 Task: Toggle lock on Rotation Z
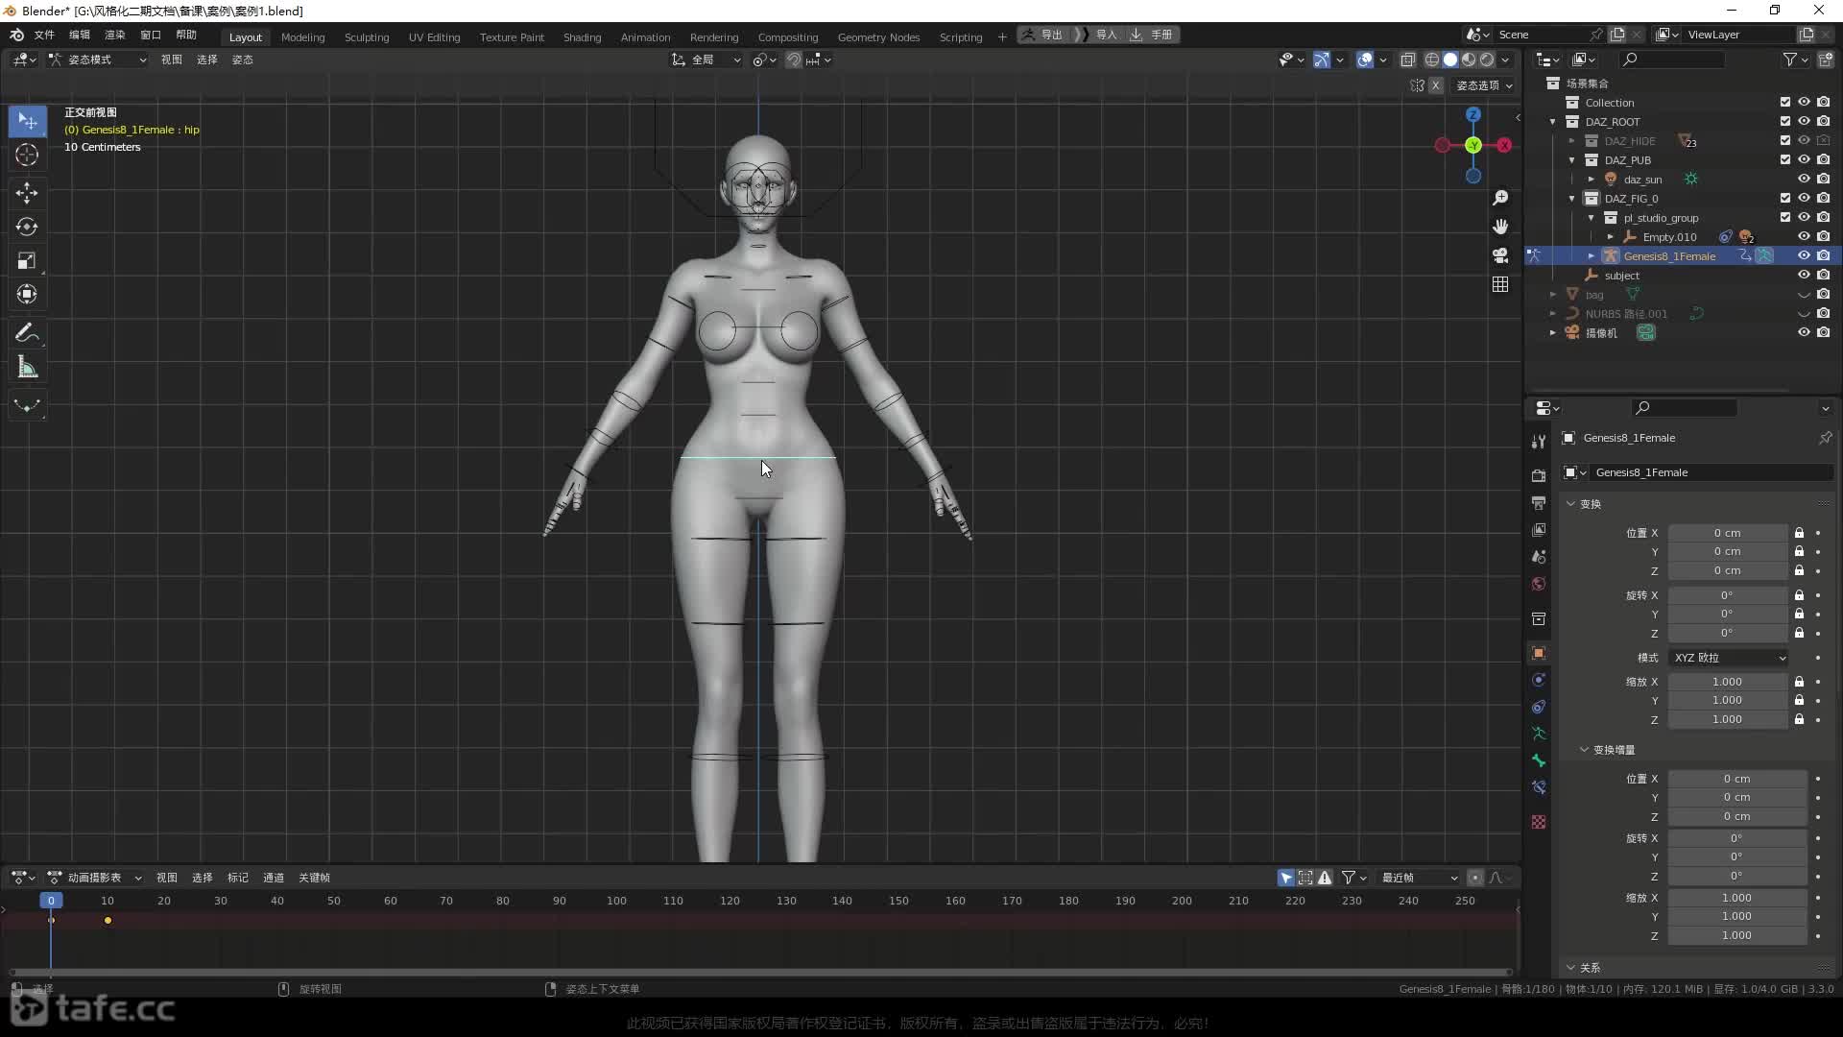click(1800, 634)
